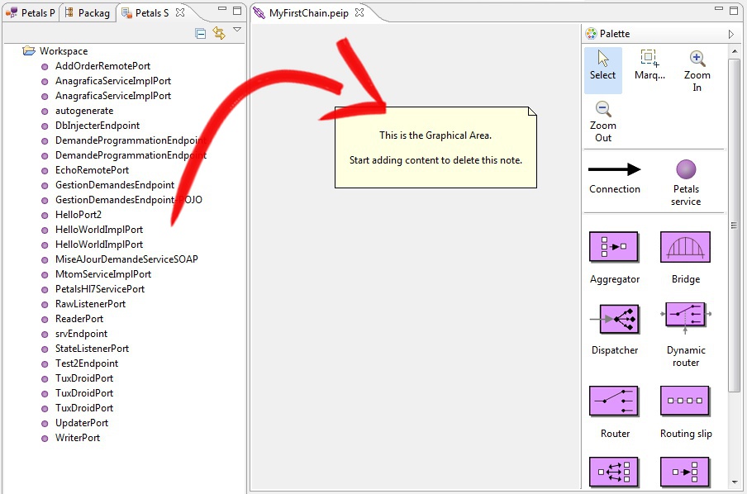This screenshot has width=747, height=494.
Task: Click the palette vertical scrollbar
Action: 735,223
